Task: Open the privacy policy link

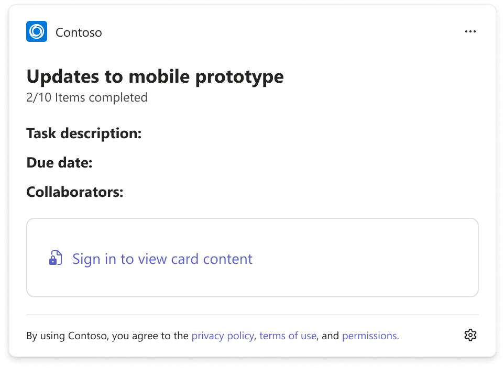Action: (223, 336)
